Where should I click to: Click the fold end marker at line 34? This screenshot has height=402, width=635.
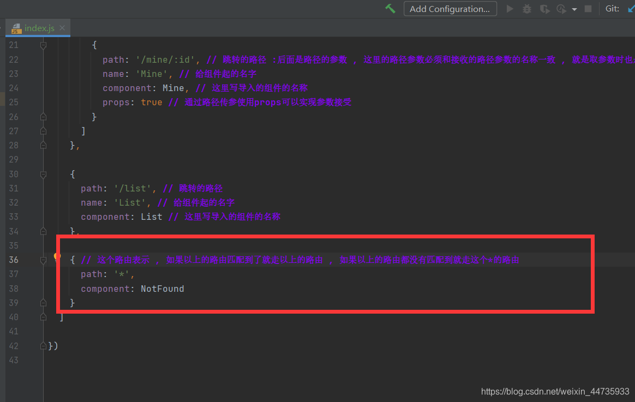click(x=43, y=231)
